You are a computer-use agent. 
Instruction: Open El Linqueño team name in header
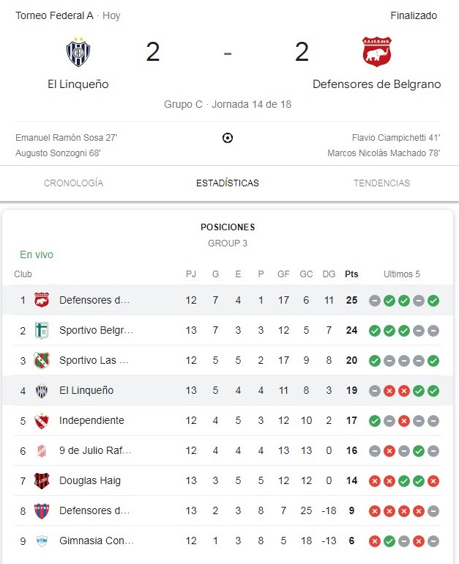click(x=78, y=84)
